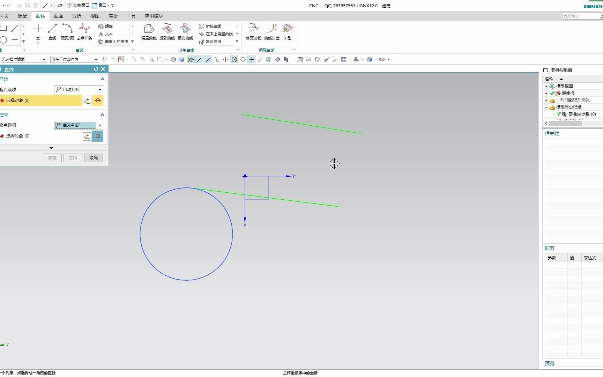The width and height of the screenshot is (603, 377).
Task: Click the 偏置曲线 offset curve icon
Action: (149, 32)
